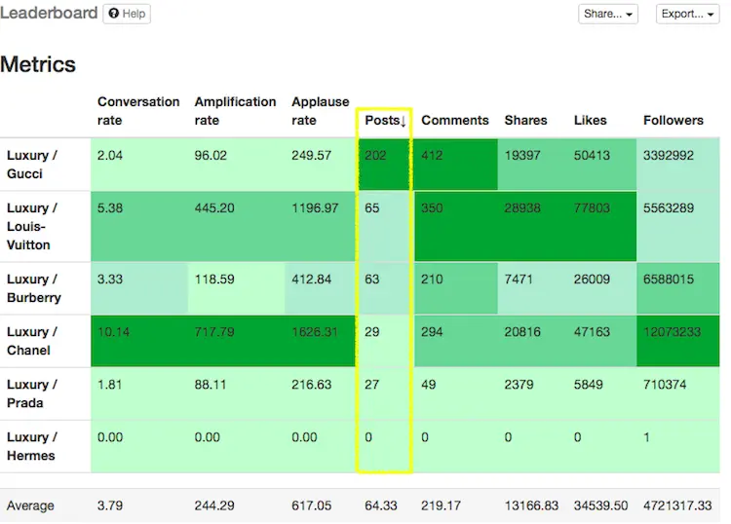Click Burberry's Followers value 6588015

click(x=669, y=279)
